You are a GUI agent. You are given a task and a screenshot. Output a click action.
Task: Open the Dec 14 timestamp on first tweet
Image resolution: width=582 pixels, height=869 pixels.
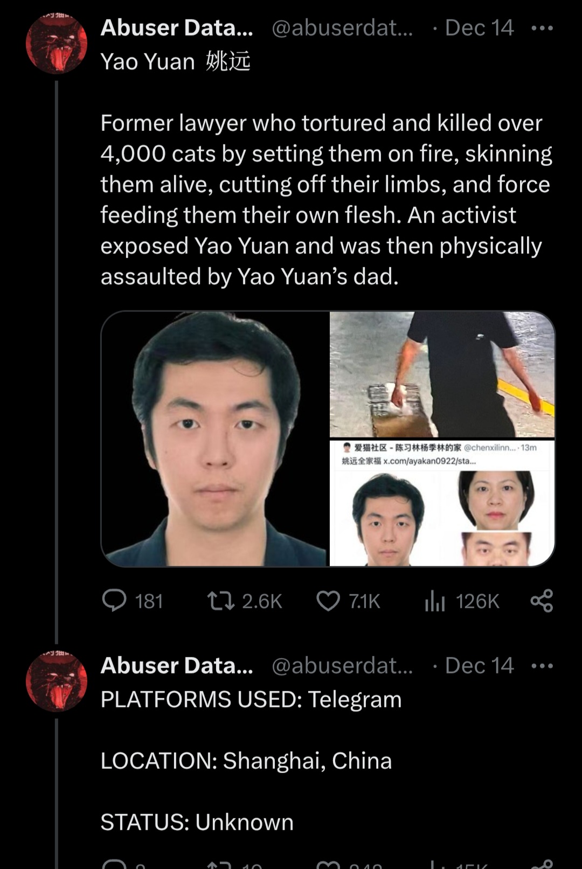pos(479,28)
